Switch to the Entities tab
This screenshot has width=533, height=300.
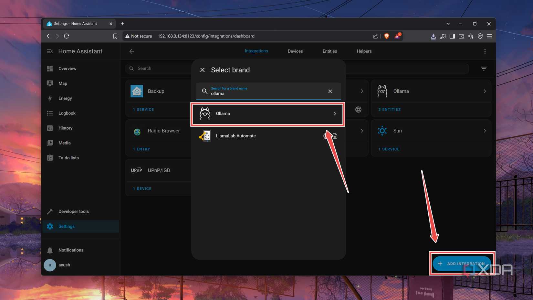[330, 51]
